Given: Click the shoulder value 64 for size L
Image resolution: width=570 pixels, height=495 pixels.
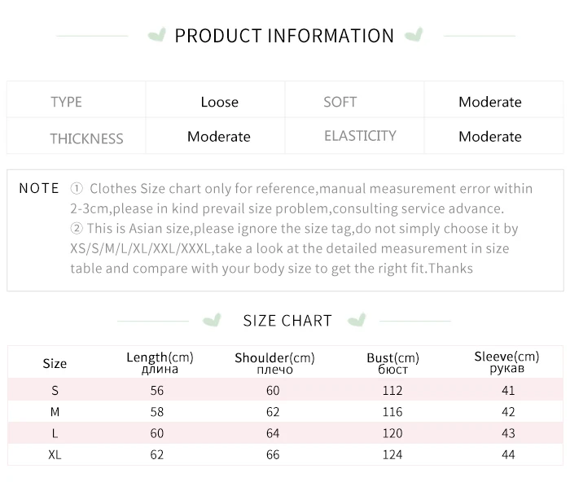Looking at the screenshot, I should click(x=273, y=433).
